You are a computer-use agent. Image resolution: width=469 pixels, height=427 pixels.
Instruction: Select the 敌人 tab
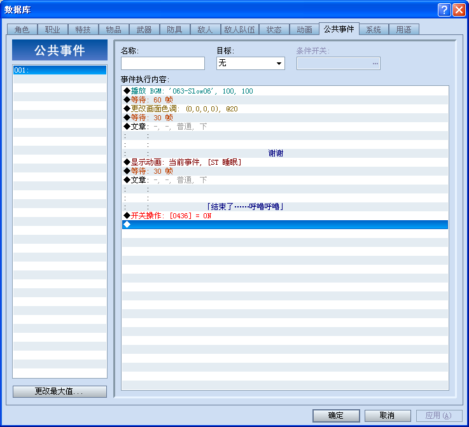(205, 29)
